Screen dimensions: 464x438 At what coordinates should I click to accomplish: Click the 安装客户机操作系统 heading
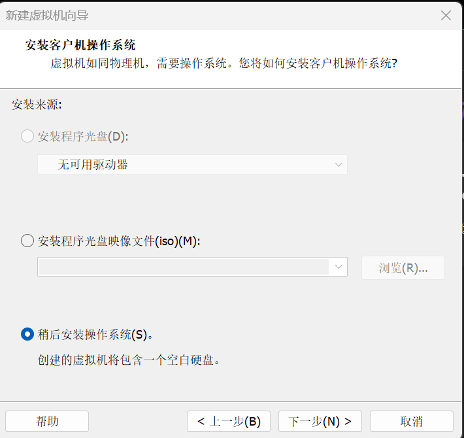pyautogui.click(x=80, y=46)
